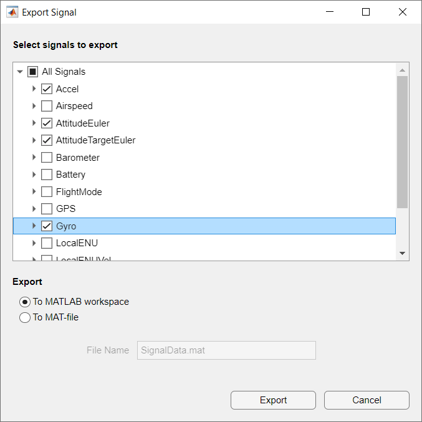Tick the GPS signal checkbox
The image size is (422, 422).
click(47, 209)
